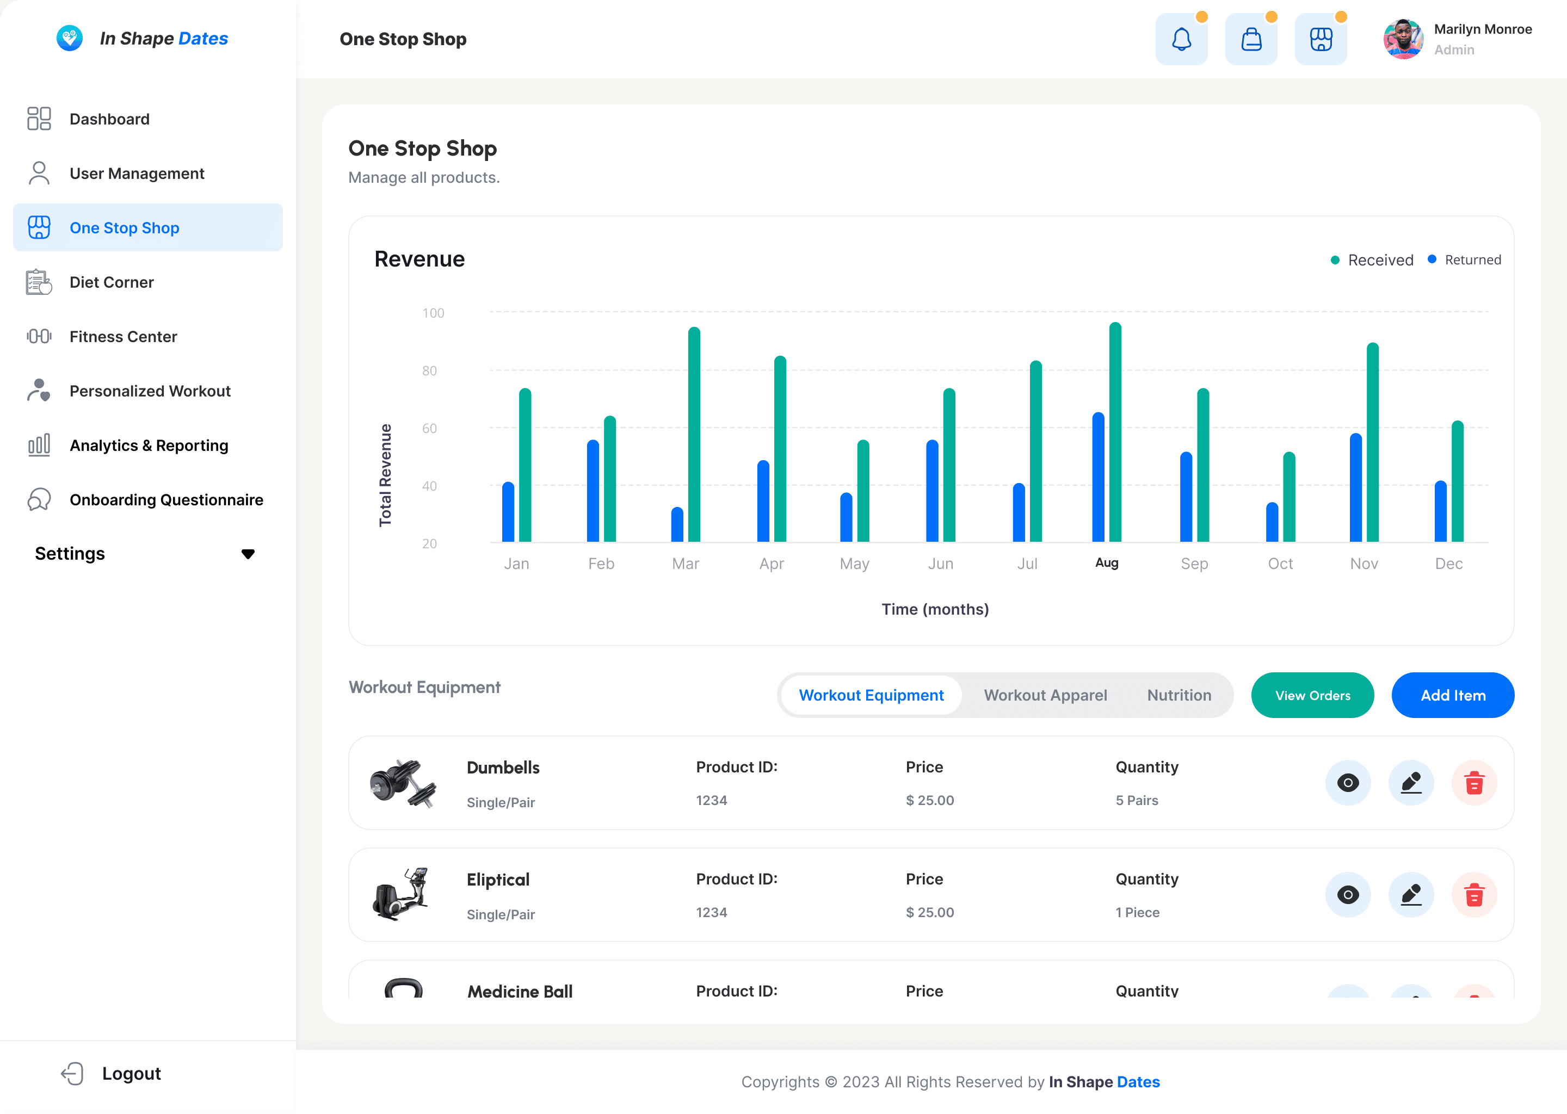Click the Logout icon in sidebar
This screenshot has width=1567, height=1114.
72,1074
